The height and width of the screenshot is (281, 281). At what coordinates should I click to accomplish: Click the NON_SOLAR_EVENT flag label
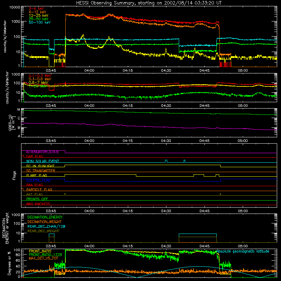point(43,161)
